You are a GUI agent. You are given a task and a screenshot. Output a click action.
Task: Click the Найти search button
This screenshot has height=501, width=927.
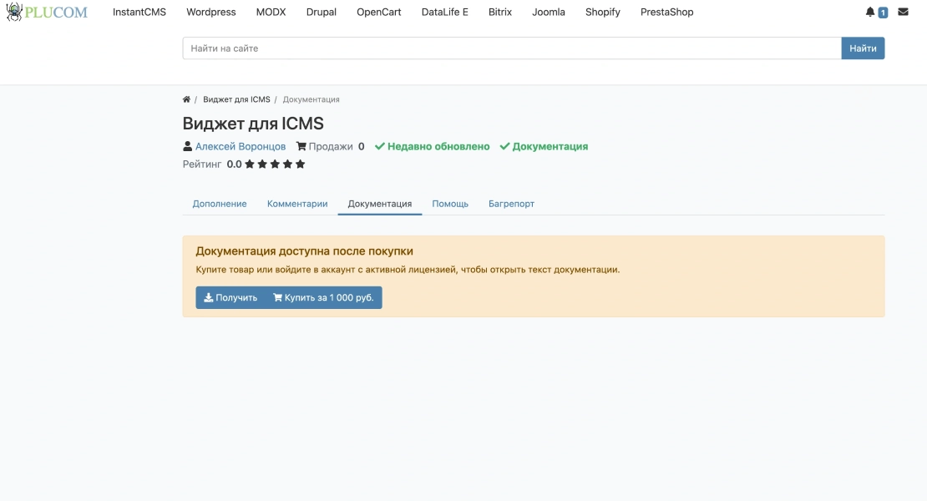point(864,48)
